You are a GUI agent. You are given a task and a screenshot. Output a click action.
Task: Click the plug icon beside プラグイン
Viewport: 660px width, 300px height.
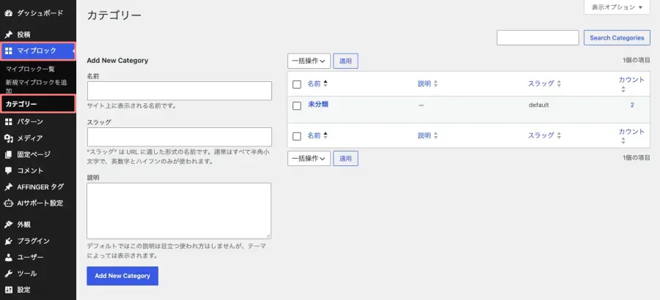8,241
